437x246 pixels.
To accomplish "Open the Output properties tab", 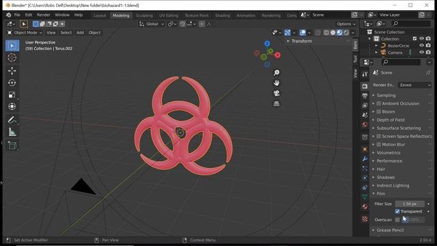I will coord(365,96).
